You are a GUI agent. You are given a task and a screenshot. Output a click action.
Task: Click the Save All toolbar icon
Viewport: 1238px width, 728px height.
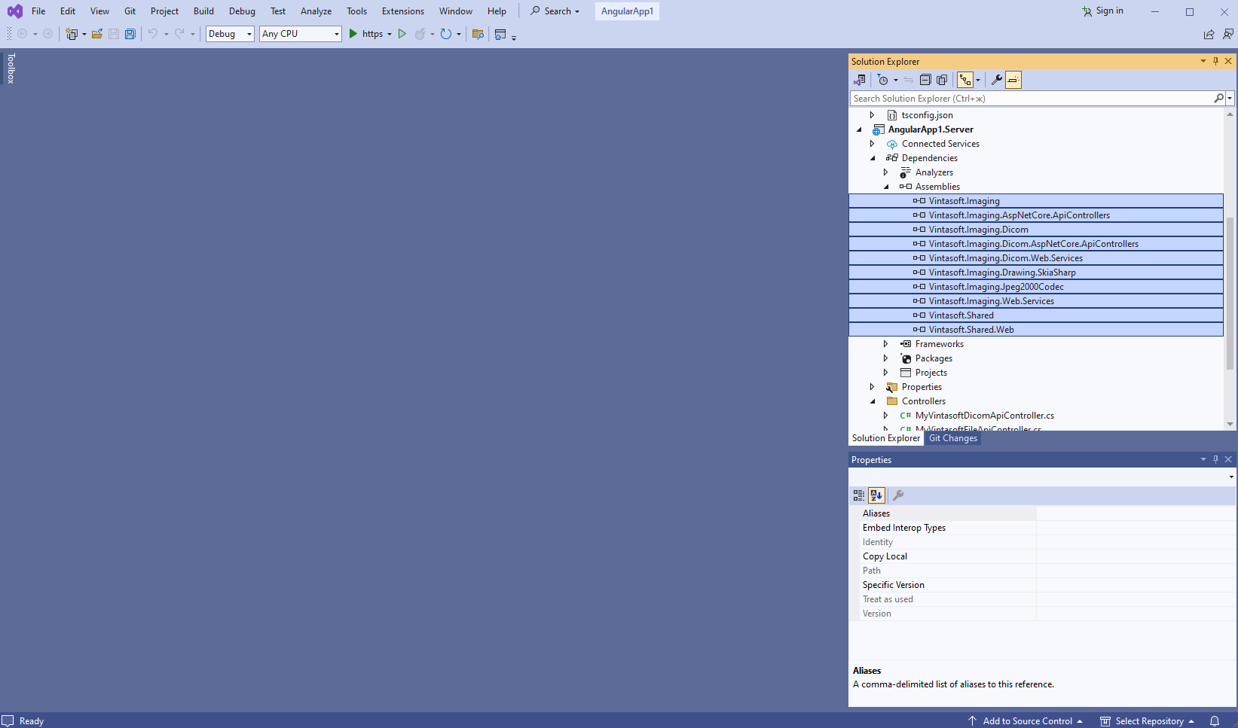(x=130, y=34)
